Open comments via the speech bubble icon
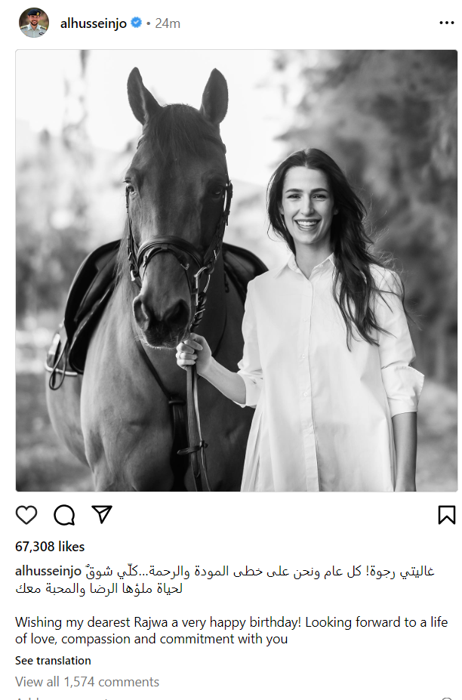Screen dimensions: 462x700 click(x=64, y=515)
